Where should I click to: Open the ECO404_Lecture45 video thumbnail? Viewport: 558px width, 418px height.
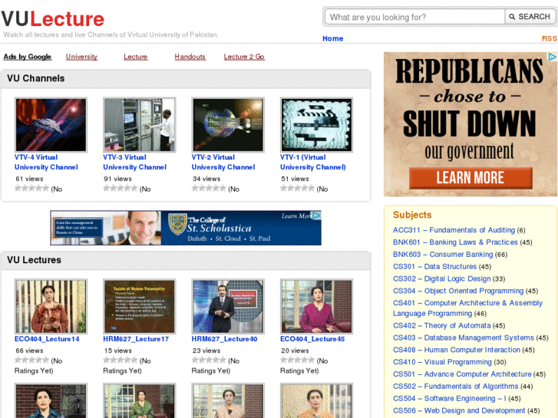click(x=316, y=306)
